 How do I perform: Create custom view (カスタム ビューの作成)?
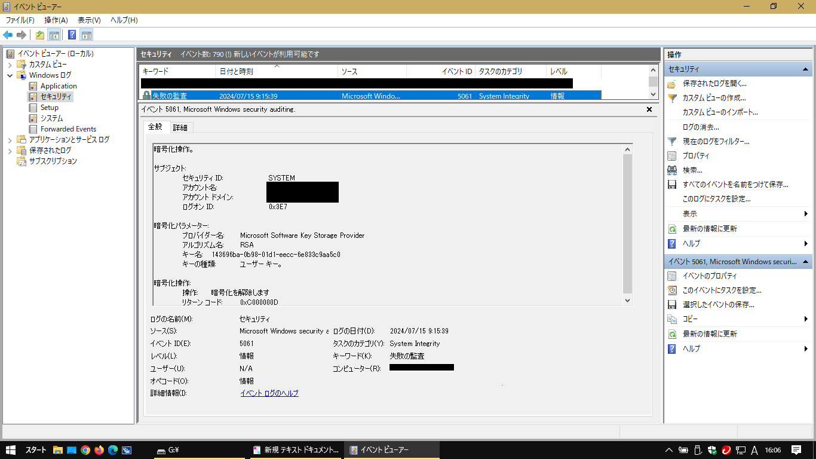714,98
